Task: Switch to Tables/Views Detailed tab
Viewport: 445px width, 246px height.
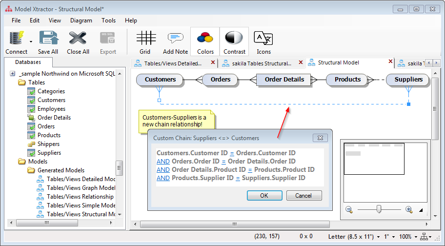Action: tap(173, 63)
